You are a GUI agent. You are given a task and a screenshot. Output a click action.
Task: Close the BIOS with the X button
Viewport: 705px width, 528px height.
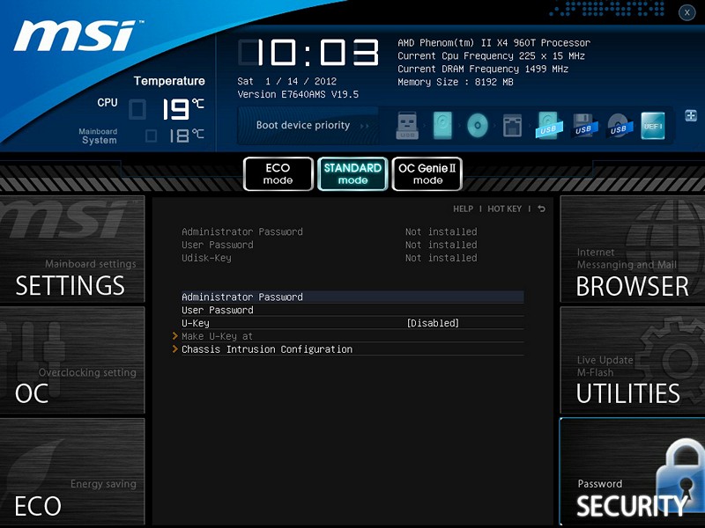[x=686, y=12]
